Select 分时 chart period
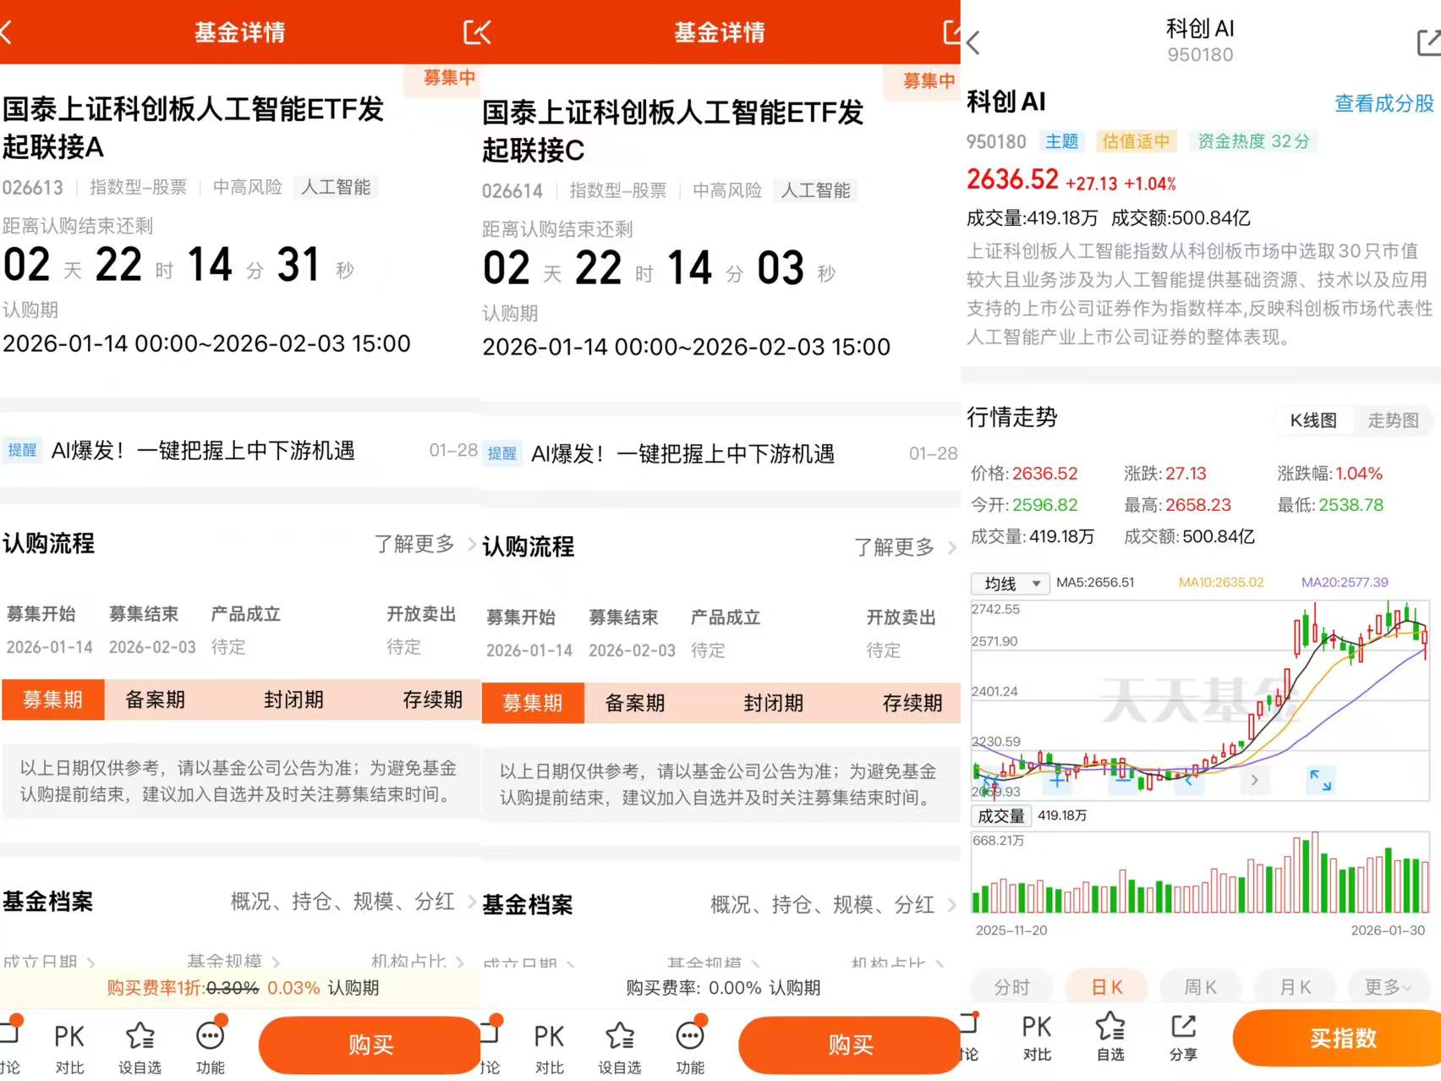The height and width of the screenshot is (1081, 1441). 1011,987
